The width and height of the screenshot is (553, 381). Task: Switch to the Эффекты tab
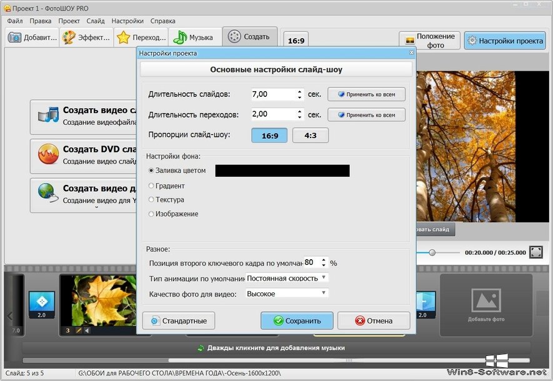(x=86, y=37)
